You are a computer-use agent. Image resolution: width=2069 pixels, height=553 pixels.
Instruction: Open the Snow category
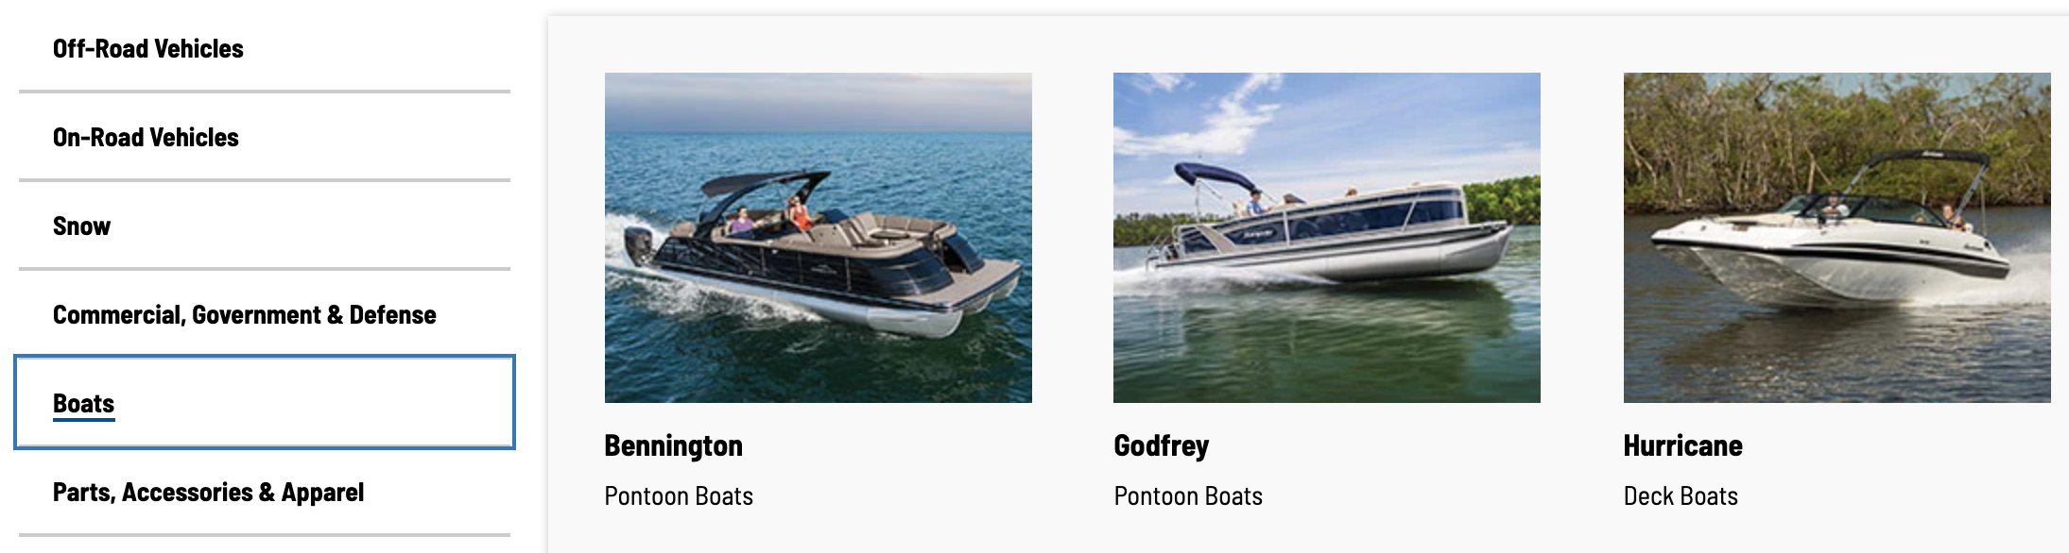tap(265, 226)
